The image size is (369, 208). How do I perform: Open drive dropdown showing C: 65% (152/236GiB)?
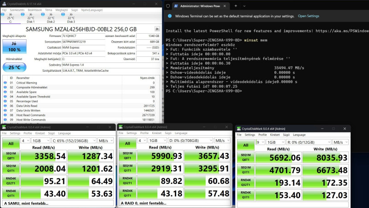pos(74,141)
